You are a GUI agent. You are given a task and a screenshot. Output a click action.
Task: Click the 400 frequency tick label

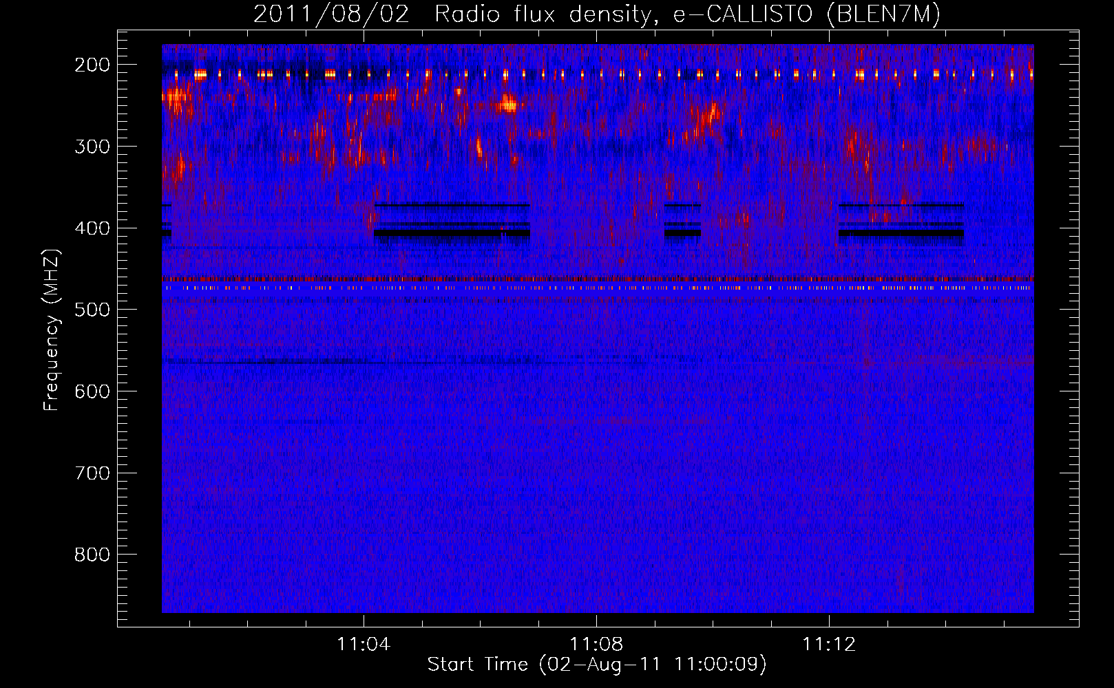[x=92, y=228]
